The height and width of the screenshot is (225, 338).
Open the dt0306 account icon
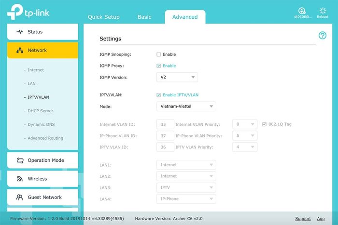click(x=302, y=11)
